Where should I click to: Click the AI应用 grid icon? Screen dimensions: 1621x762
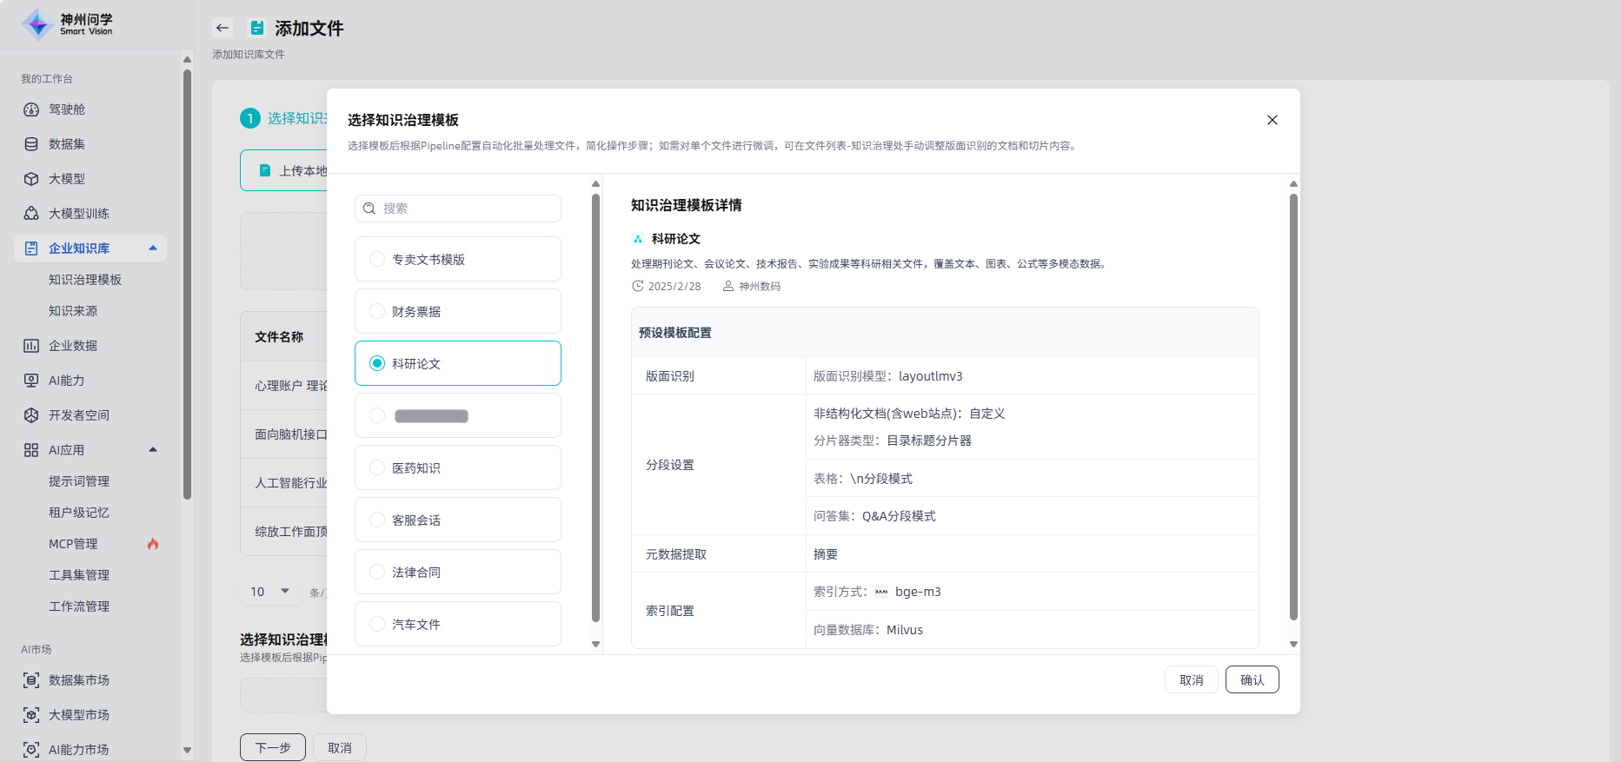pos(31,450)
